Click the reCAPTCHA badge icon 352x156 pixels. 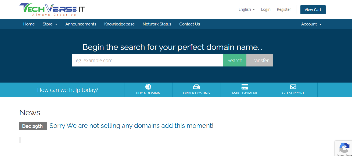(344, 148)
